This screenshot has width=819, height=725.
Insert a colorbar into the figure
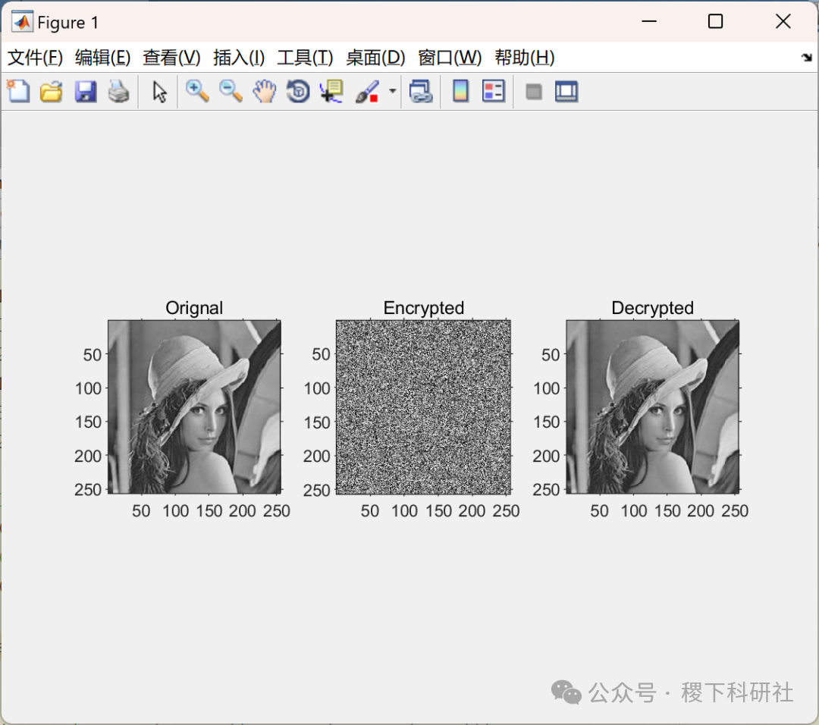460,91
